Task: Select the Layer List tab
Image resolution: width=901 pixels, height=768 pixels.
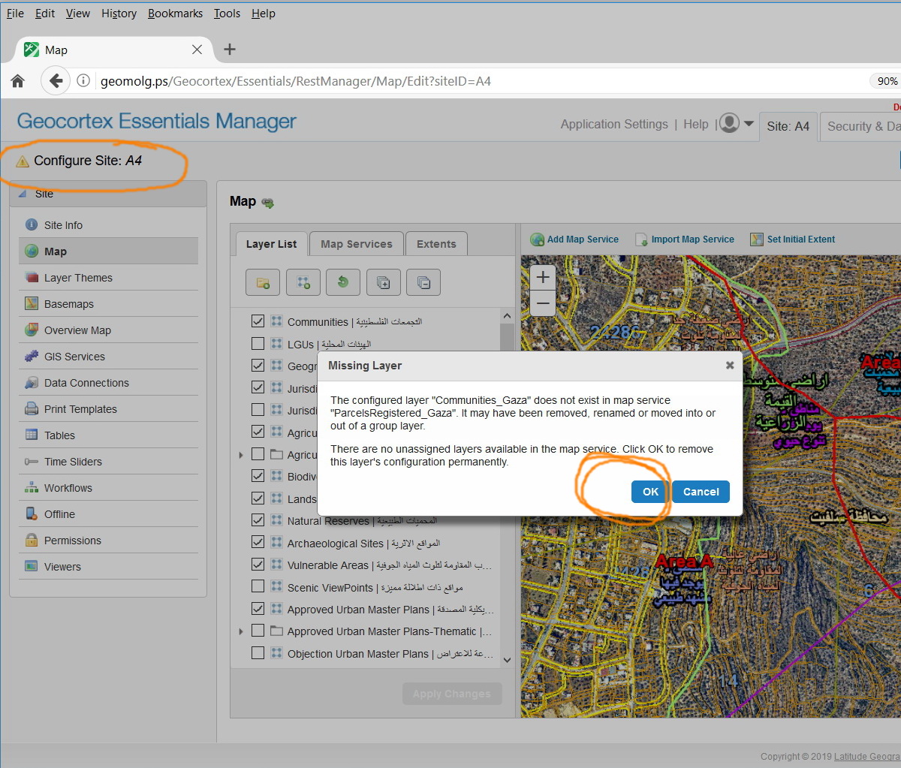Action: click(271, 244)
